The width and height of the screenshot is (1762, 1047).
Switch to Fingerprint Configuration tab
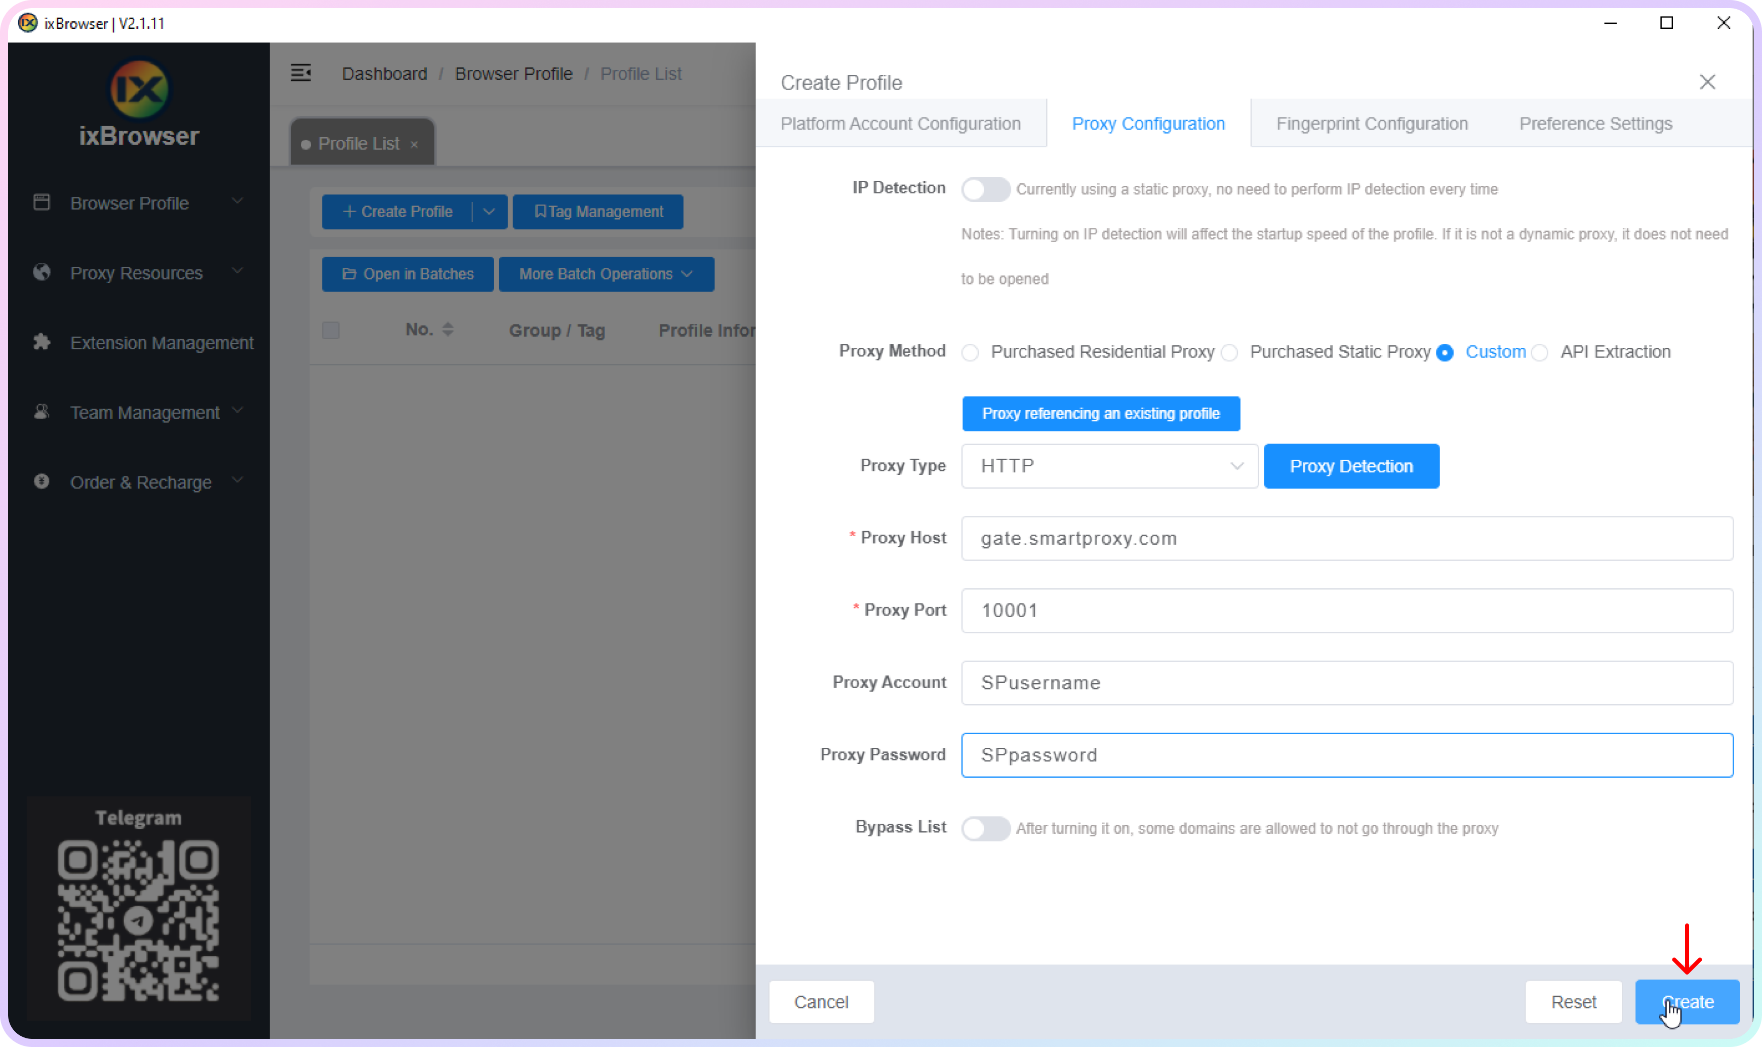[x=1372, y=124]
